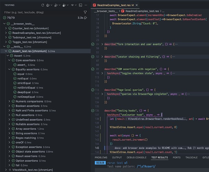Unfold testAsync block at line 90
Viewport: 209px width, 172px height.
(102, 73)
